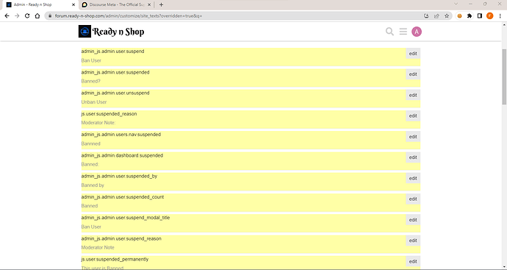This screenshot has width=507, height=270.
Task: Edit the admin.user.suspended_by text
Action: [413, 178]
